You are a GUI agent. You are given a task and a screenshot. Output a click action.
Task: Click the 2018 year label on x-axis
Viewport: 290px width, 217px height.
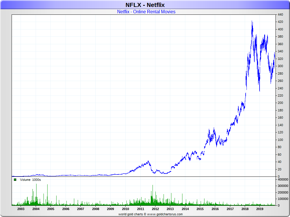[245, 209]
